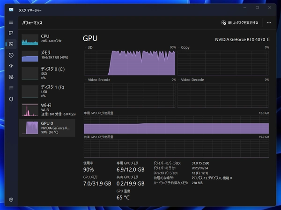Click the 12.0 GB dedicated graph maximum label
Viewport: 281px width, 210px height.
(264, 113)
